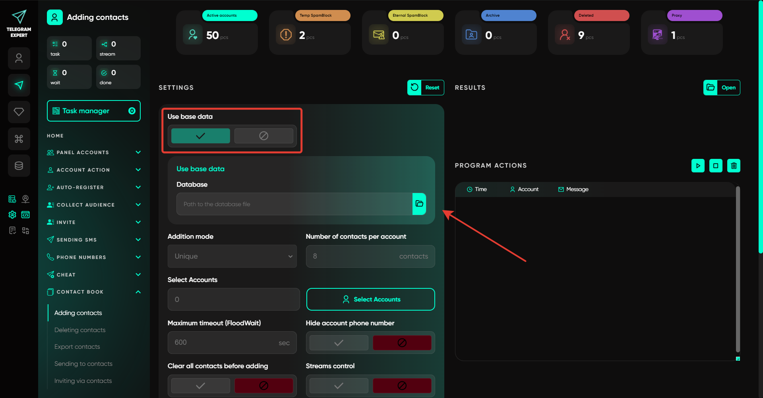Click the Maximum timeout FloodWait field
The image size is (763, 398).
(x=232, y=342)
